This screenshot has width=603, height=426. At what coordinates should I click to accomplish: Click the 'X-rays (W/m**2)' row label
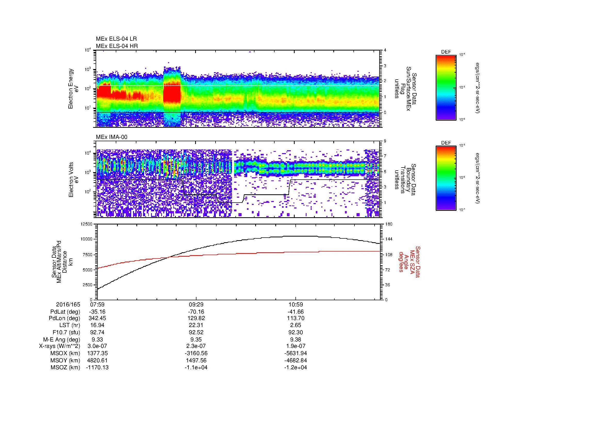tap(59, 346)
